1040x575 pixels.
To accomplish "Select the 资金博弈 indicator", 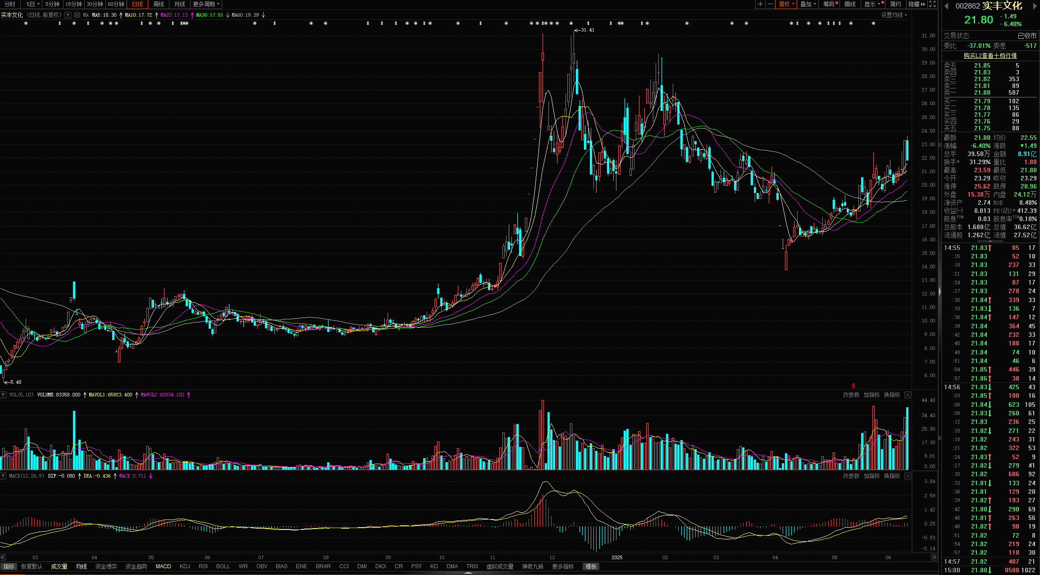I will click(106, 566).
